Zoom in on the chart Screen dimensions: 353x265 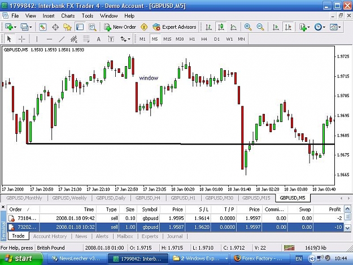[248, 27]
